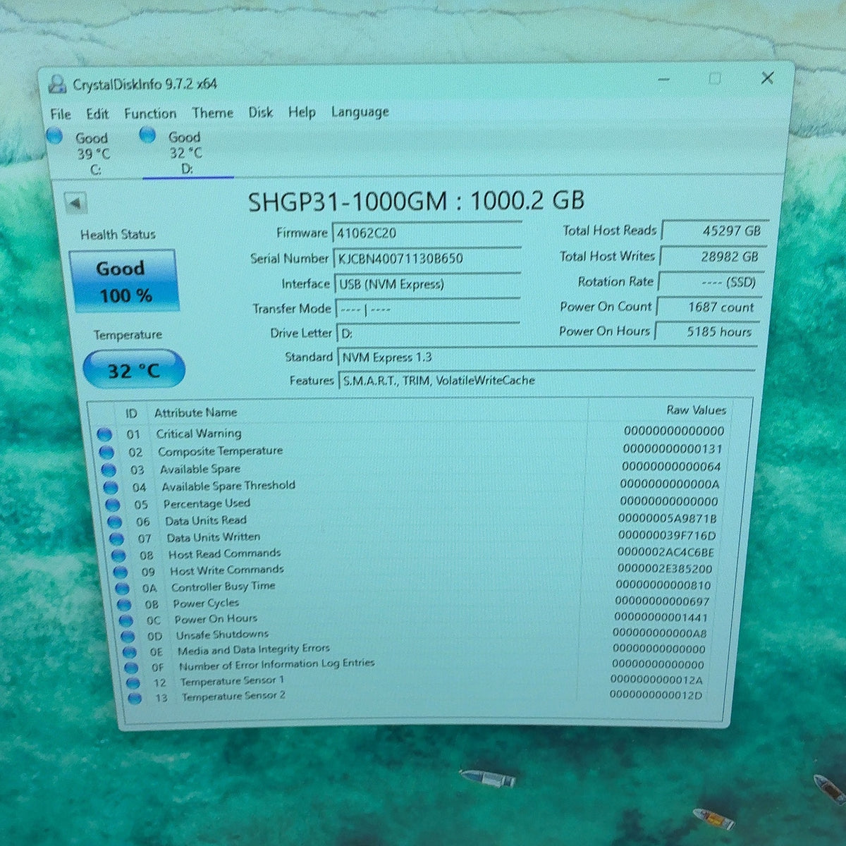The width and height of the screenshot is (846, 846).
Task: Click the Interface field USB (NVM Express)
Action: [427, 284]
